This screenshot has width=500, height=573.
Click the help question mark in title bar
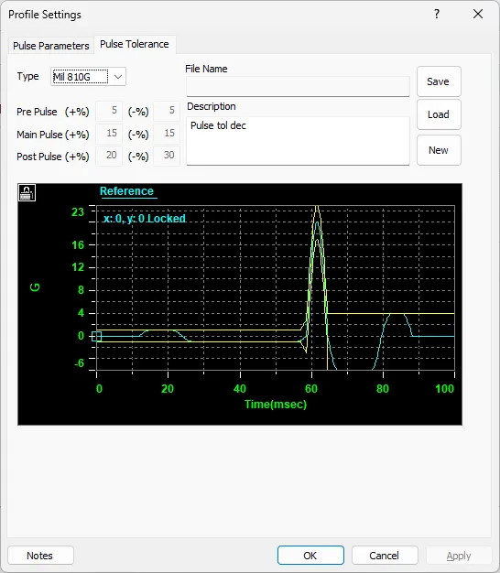click(437, 15)
